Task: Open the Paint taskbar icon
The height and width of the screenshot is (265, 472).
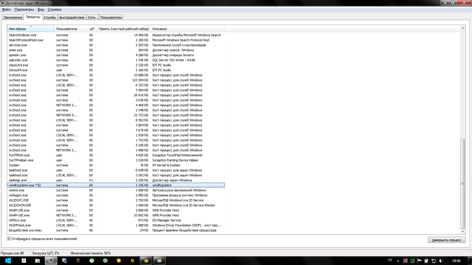Action: (159, 261)
